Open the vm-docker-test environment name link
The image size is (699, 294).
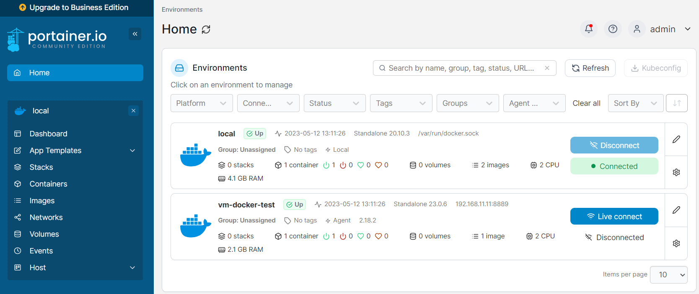[246, 205]
